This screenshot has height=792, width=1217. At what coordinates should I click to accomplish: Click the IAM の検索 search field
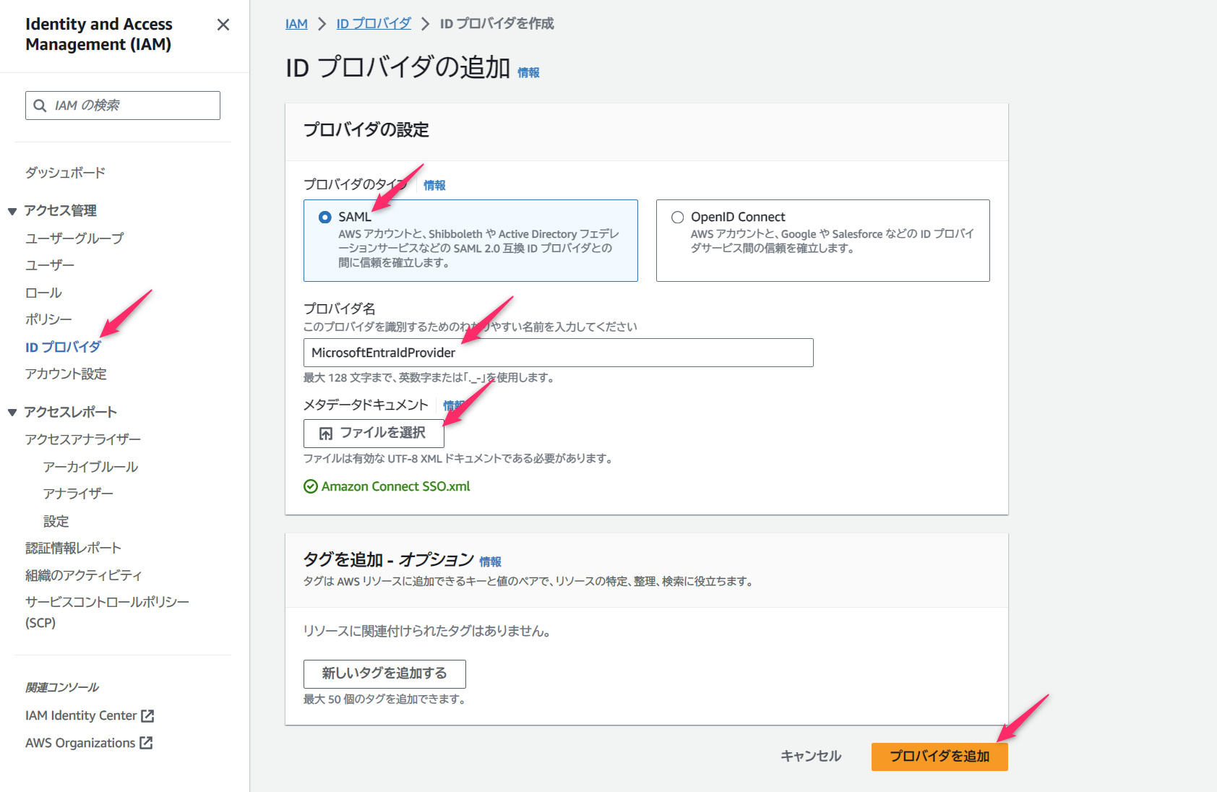pos(123,106)
